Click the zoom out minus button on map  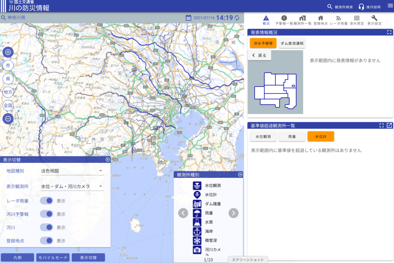coord(8,119)
